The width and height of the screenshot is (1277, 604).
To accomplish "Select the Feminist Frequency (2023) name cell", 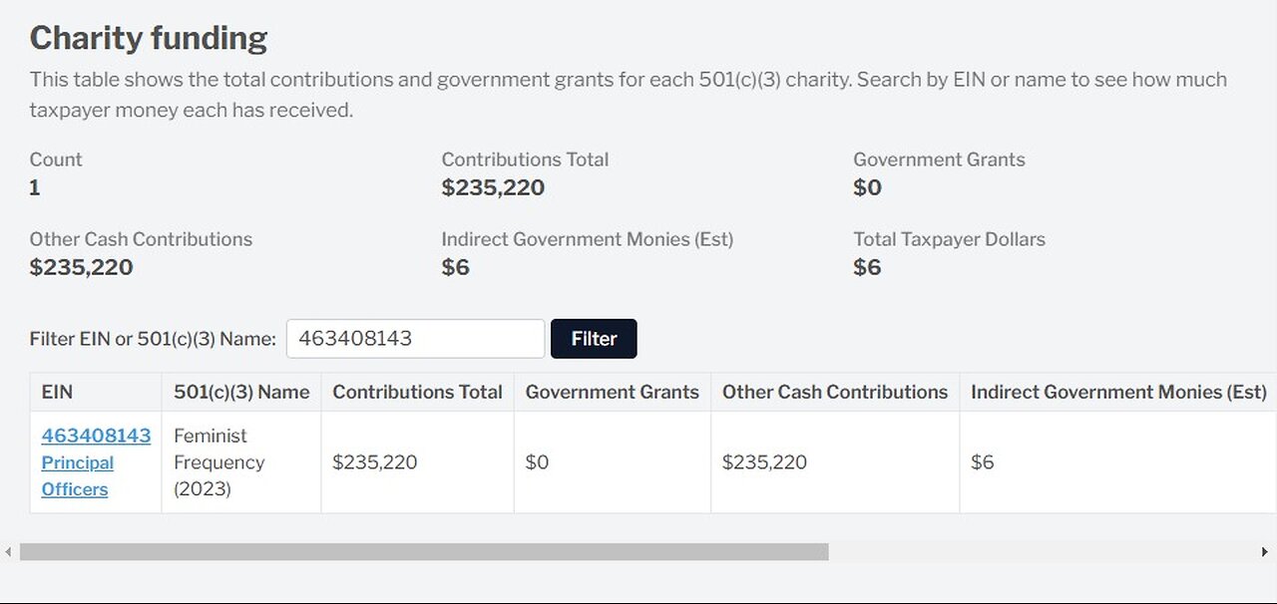I will point(217,462).
